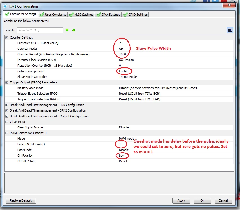Select the auto-reload preload label
Viewport: 240px width, 210px height.
(31, 71)
